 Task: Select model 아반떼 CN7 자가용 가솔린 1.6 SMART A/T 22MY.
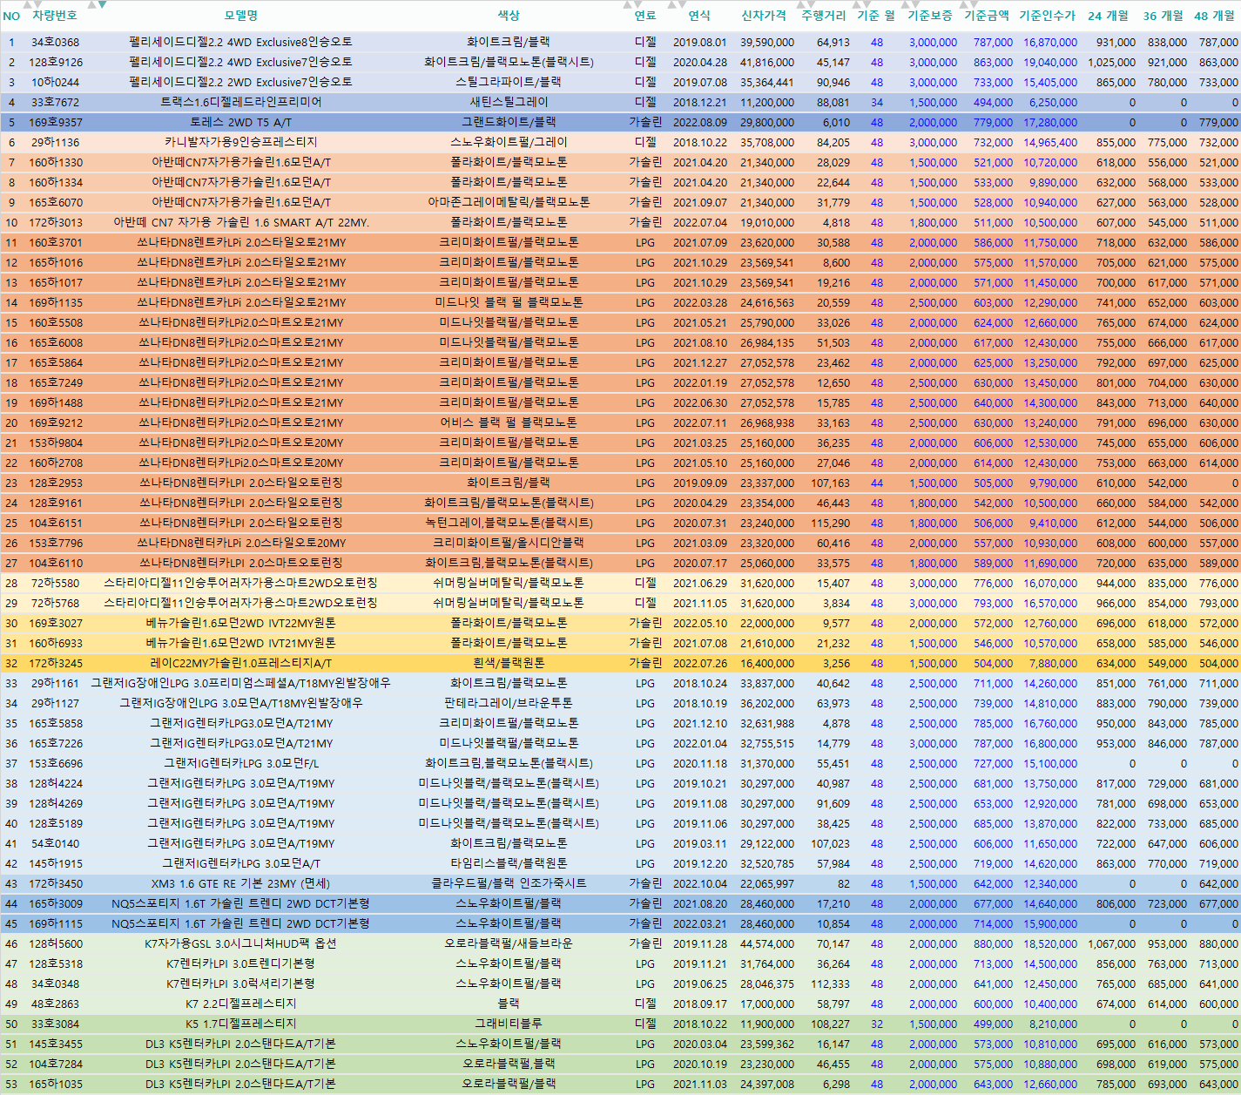[x=241, y=222]
